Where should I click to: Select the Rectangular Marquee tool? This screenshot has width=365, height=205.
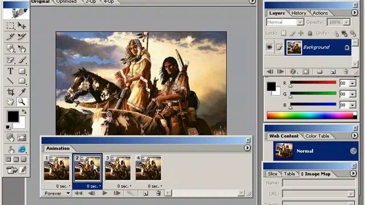(10, 25)
